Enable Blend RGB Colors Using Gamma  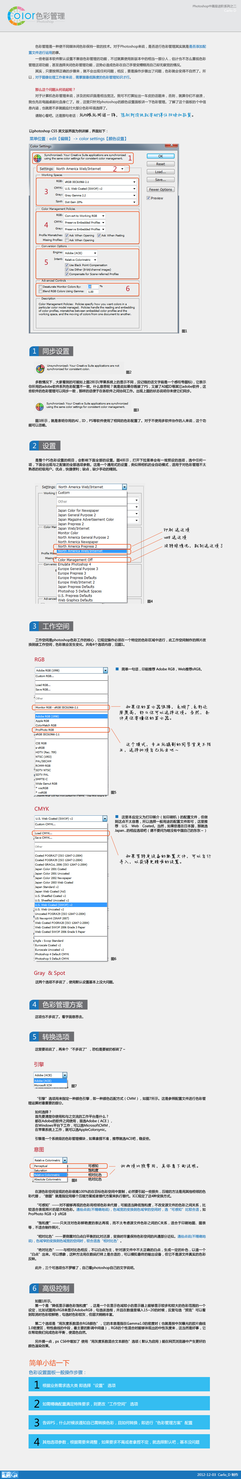[40, 291]
